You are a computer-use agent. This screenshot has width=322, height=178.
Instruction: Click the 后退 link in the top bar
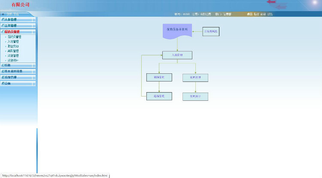pos(256,14)
